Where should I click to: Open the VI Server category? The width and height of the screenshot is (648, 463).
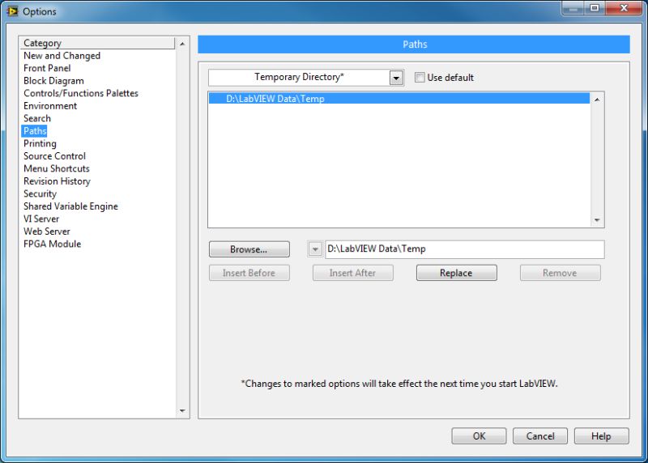pos(41,219)
